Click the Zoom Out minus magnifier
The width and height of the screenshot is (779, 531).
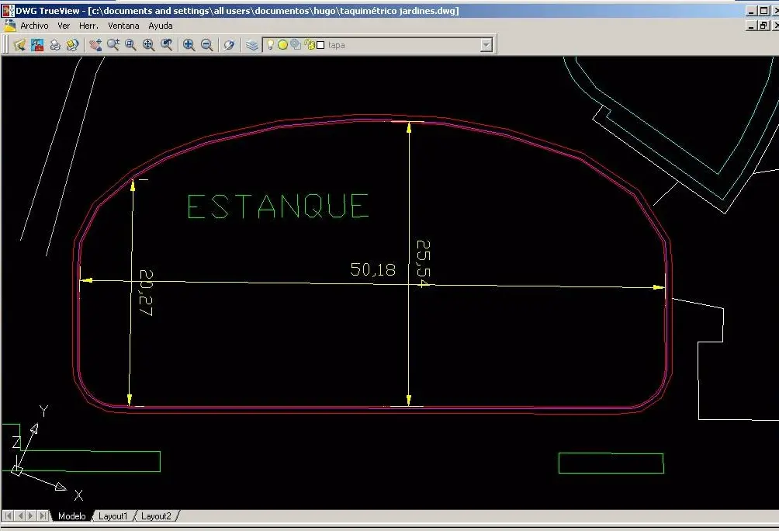click(206, 45)
